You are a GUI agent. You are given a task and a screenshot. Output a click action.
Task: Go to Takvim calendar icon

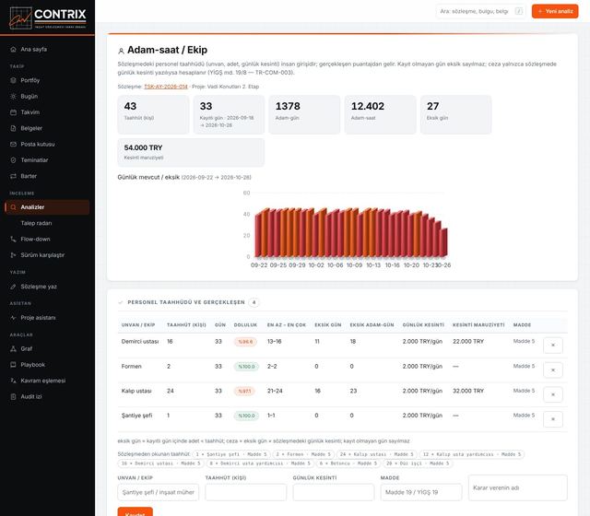click(x=13, y=112)
